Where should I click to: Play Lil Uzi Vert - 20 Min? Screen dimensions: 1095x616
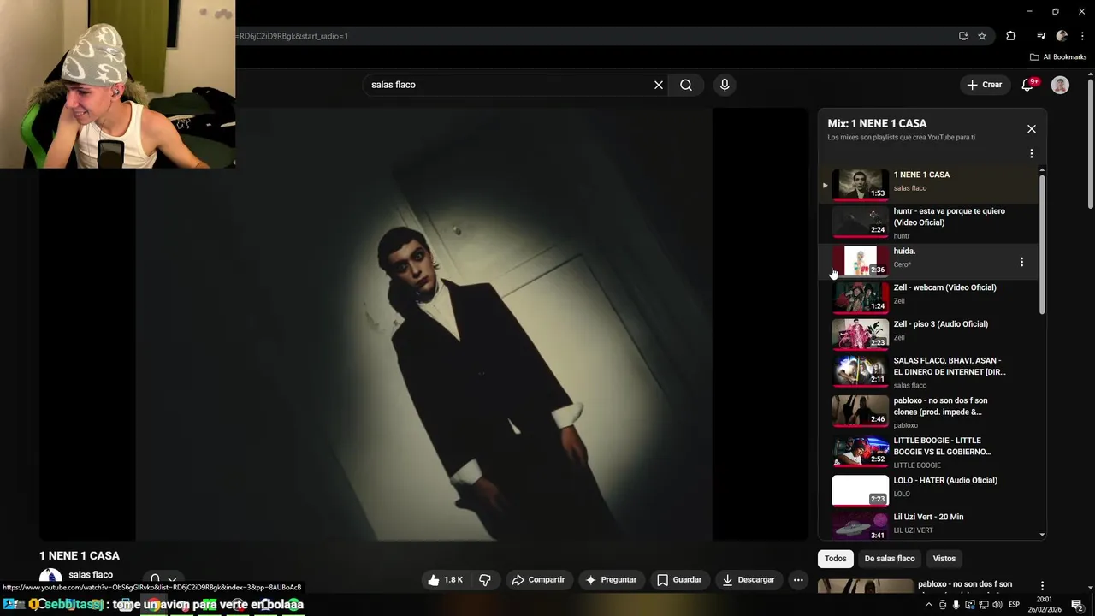[929, 524]
